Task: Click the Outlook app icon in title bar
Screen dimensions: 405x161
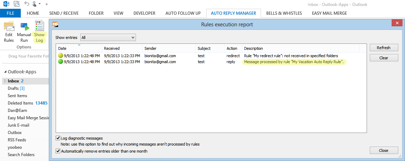Action: point(6,4)
